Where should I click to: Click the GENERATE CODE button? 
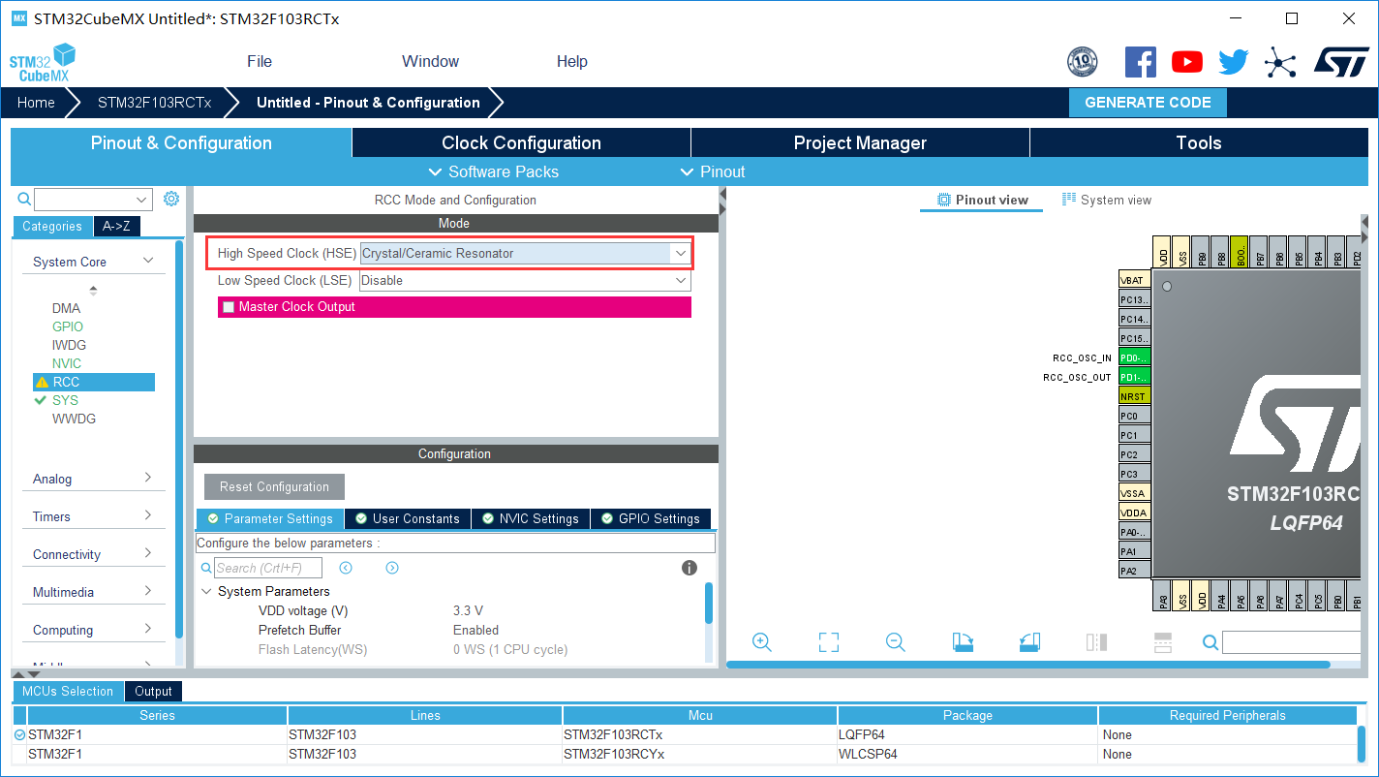click(1148, 103)
